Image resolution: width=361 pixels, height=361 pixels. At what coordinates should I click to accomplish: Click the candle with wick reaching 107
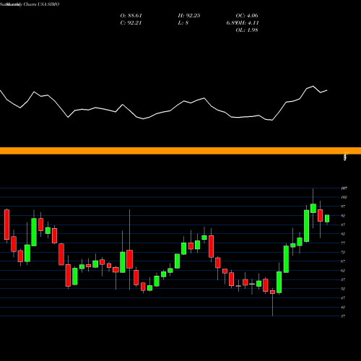pos(313,209)
